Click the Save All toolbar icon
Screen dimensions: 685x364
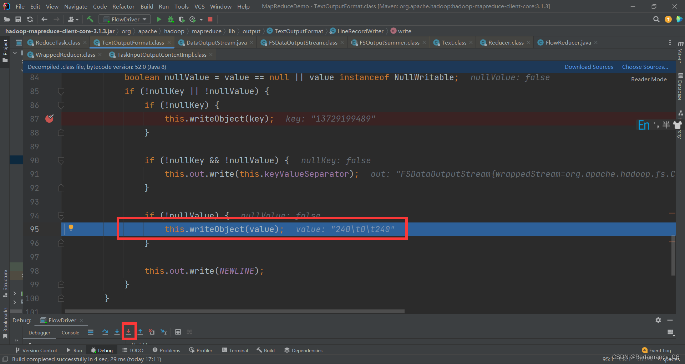coord(18,19)
